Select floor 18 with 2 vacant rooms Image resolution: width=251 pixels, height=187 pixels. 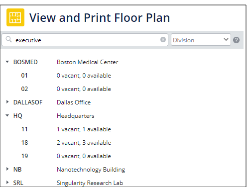pyautogui.click(x=123, y=143)
